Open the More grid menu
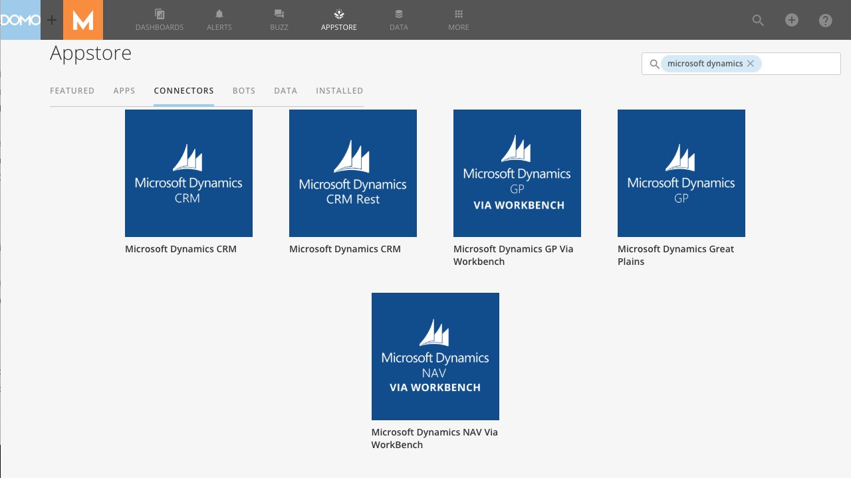Screen dimensions: 851x478 (x=459, y=20)
